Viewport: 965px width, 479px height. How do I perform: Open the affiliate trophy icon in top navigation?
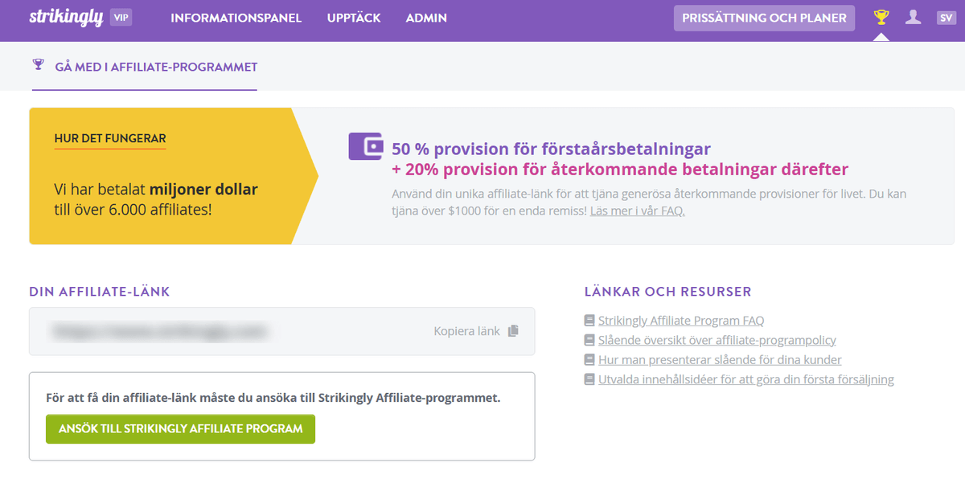point(881,15)
